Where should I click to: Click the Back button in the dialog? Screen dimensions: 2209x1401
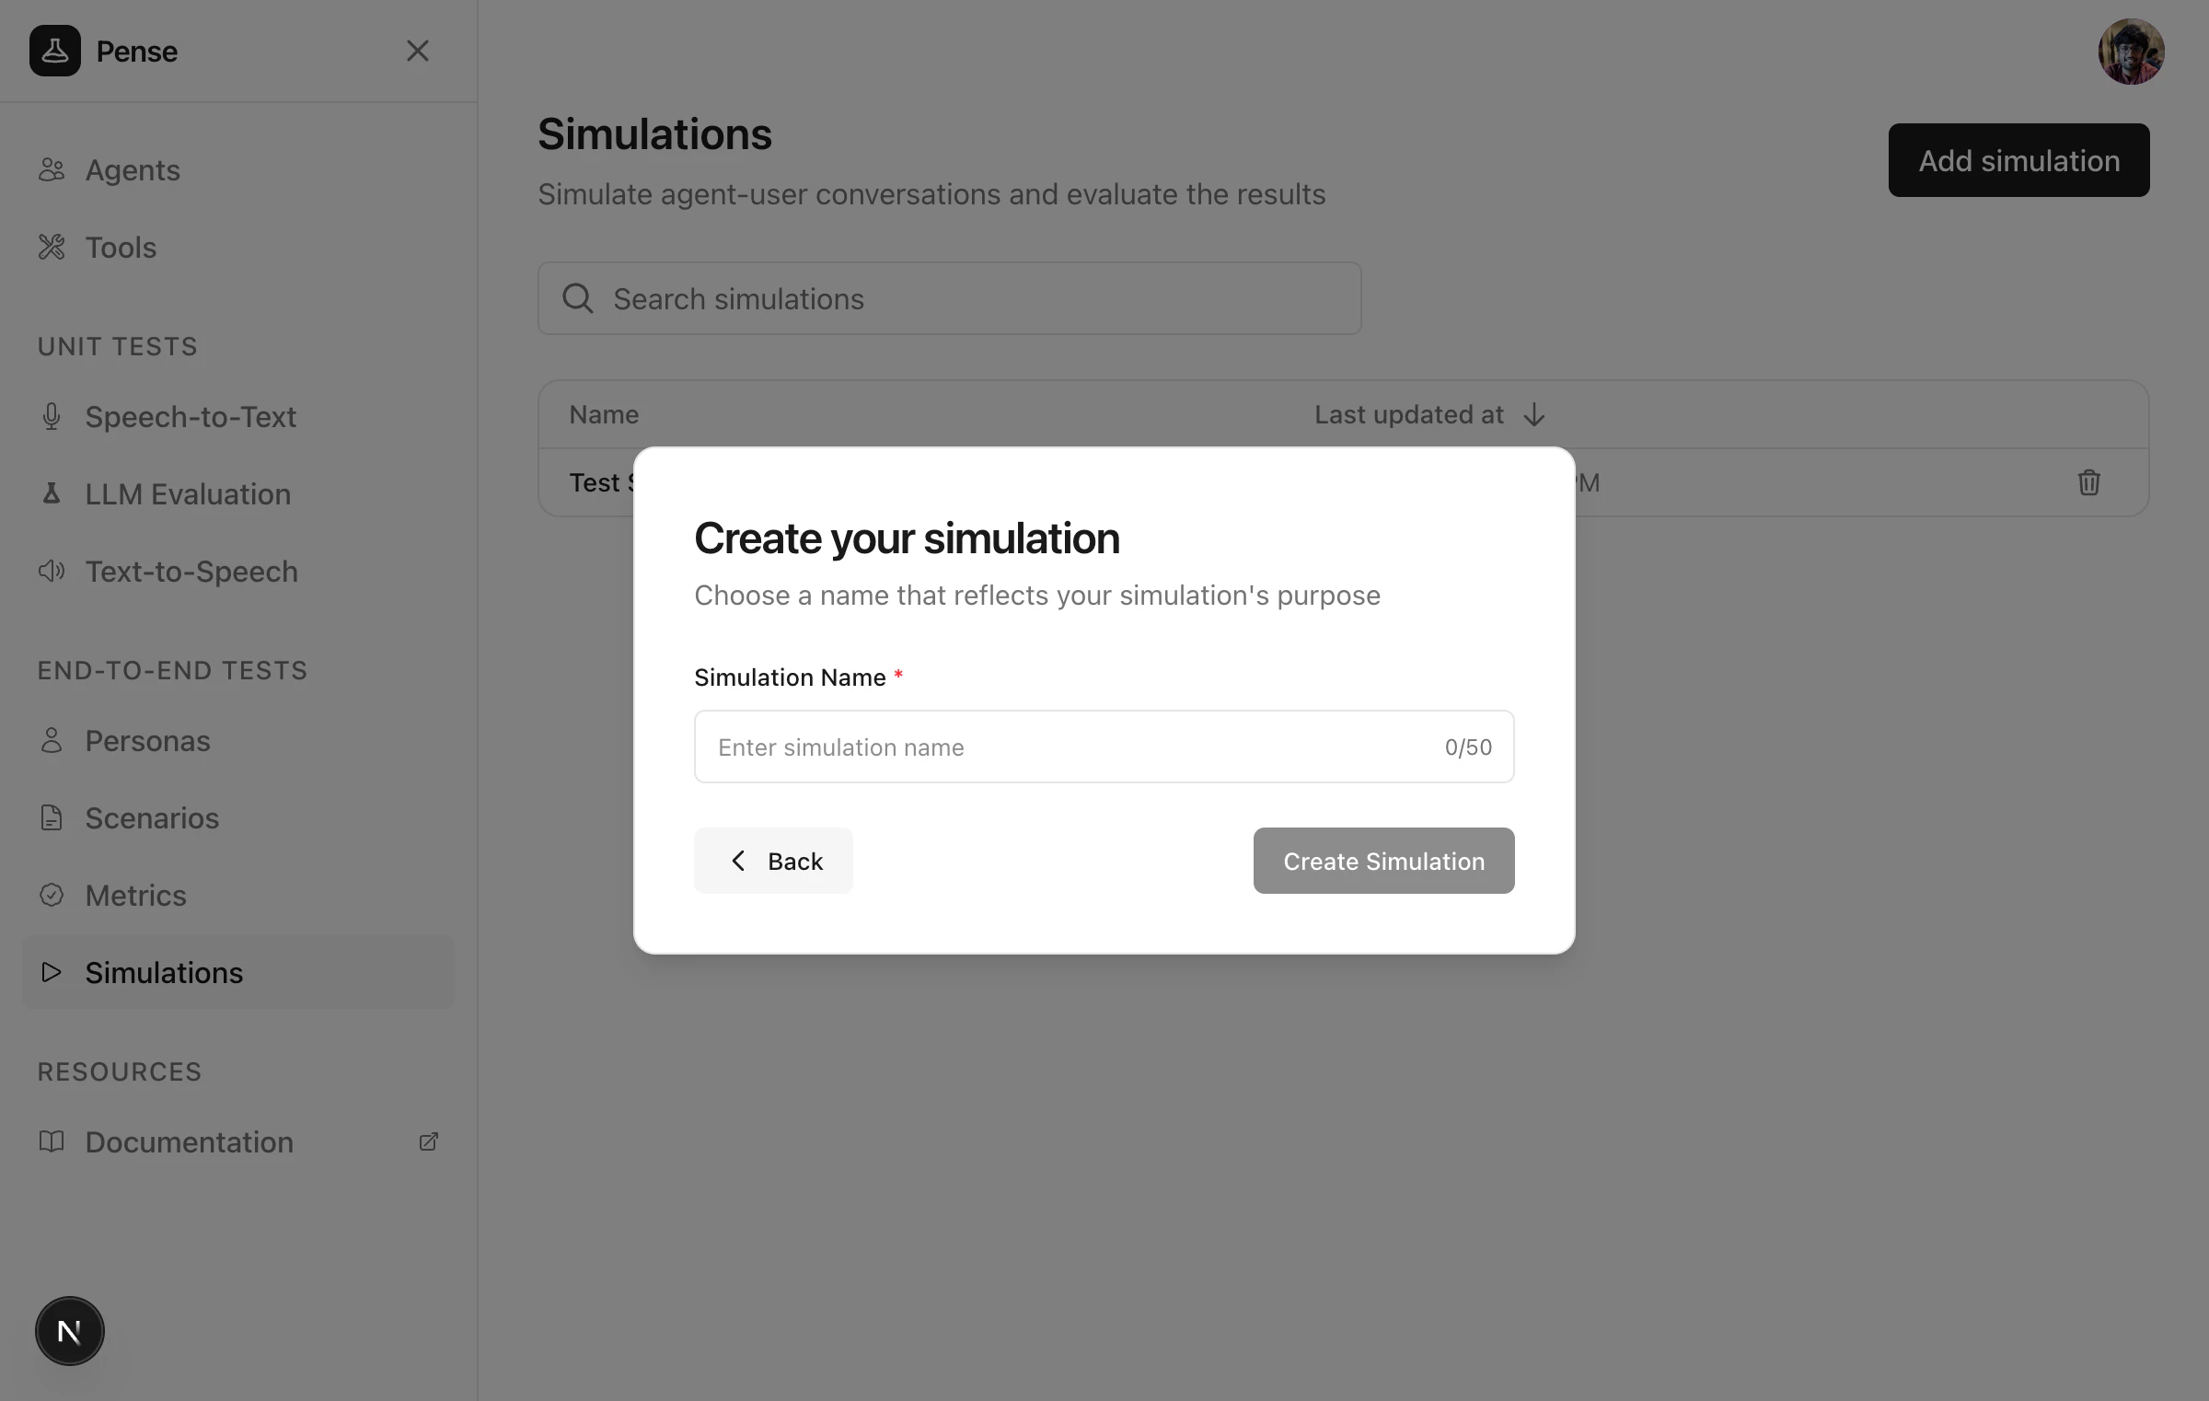click(x=773, y=861)
